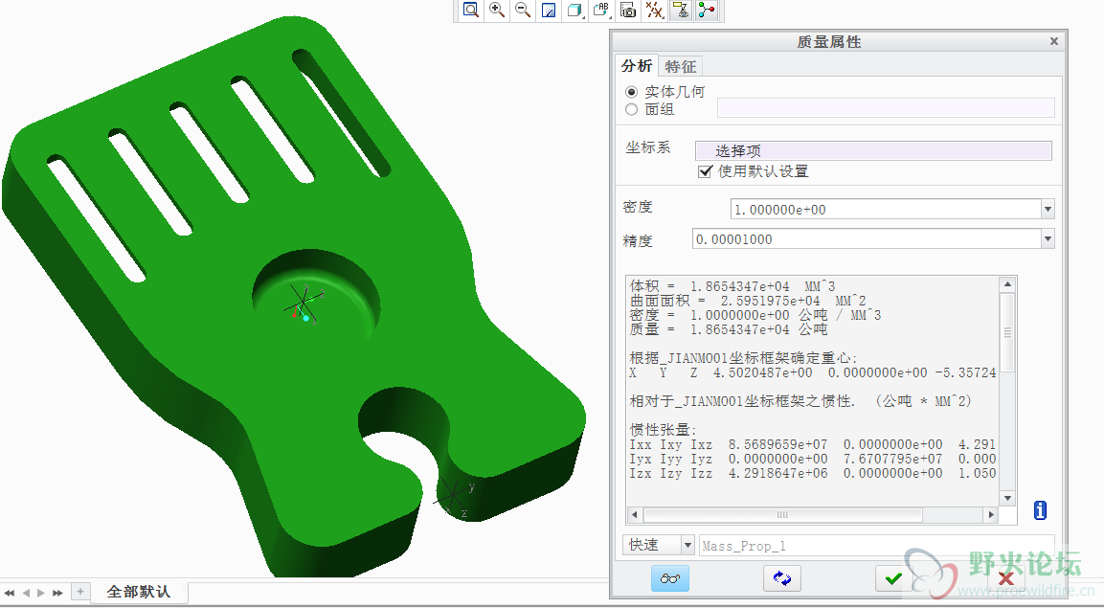Click the precision value field 0.00001000

(x=867, y=239)
